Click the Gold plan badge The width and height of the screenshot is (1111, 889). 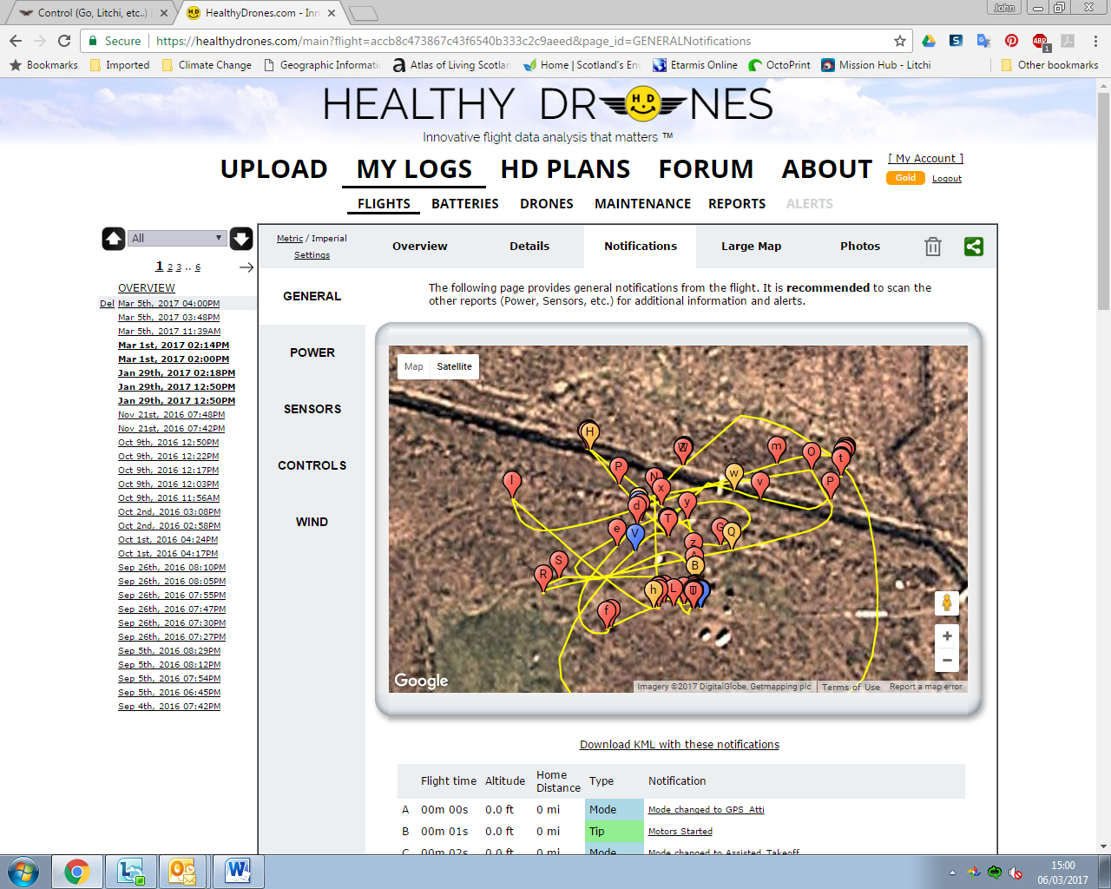(x=905, y=178)
